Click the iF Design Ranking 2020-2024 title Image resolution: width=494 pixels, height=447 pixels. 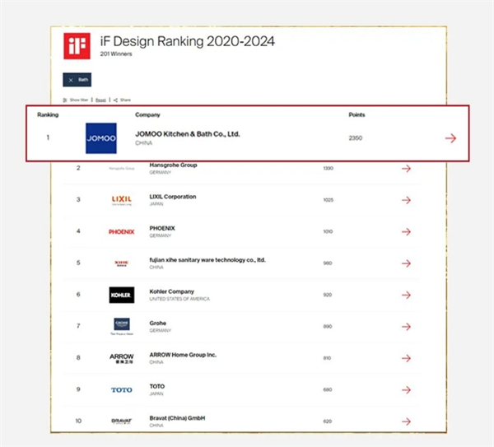188,41
